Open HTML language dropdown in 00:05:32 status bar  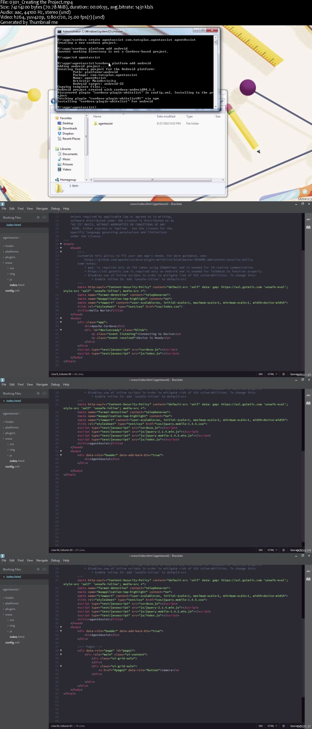[x=272, y=726]
